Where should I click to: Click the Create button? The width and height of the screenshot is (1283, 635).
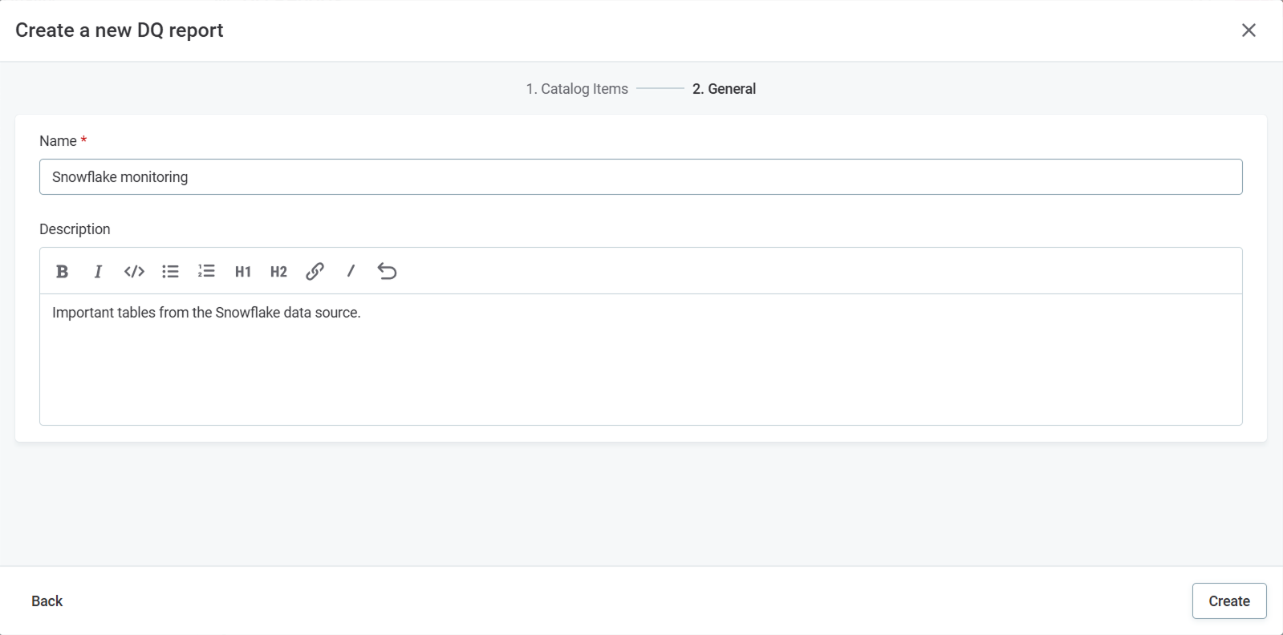1229,601
